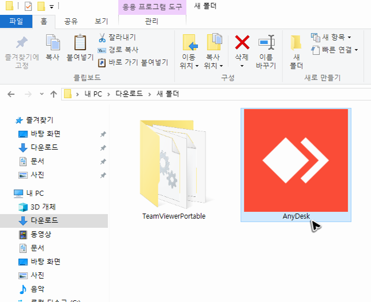Click the Properties quick access toolbar icon
This screenshot has width=371, height=302.
point(28,6)
